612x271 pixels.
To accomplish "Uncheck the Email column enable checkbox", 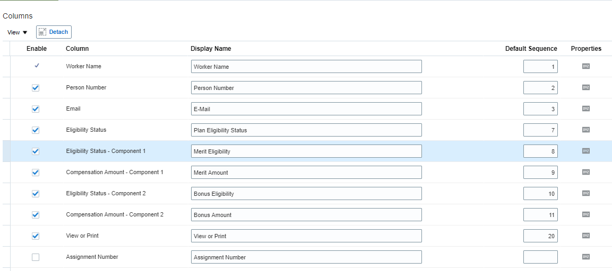I will (36, 109).
